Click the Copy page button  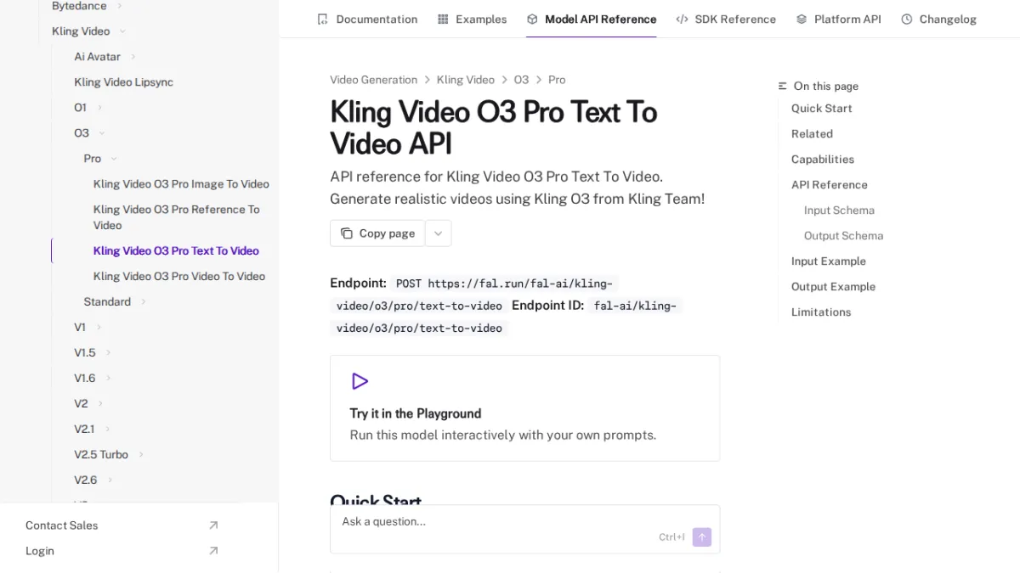[377, 233]
